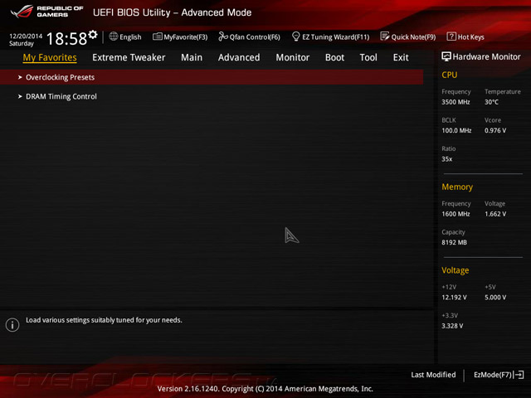Open MyFavorite(F3) menu

[x=186, y=36]
